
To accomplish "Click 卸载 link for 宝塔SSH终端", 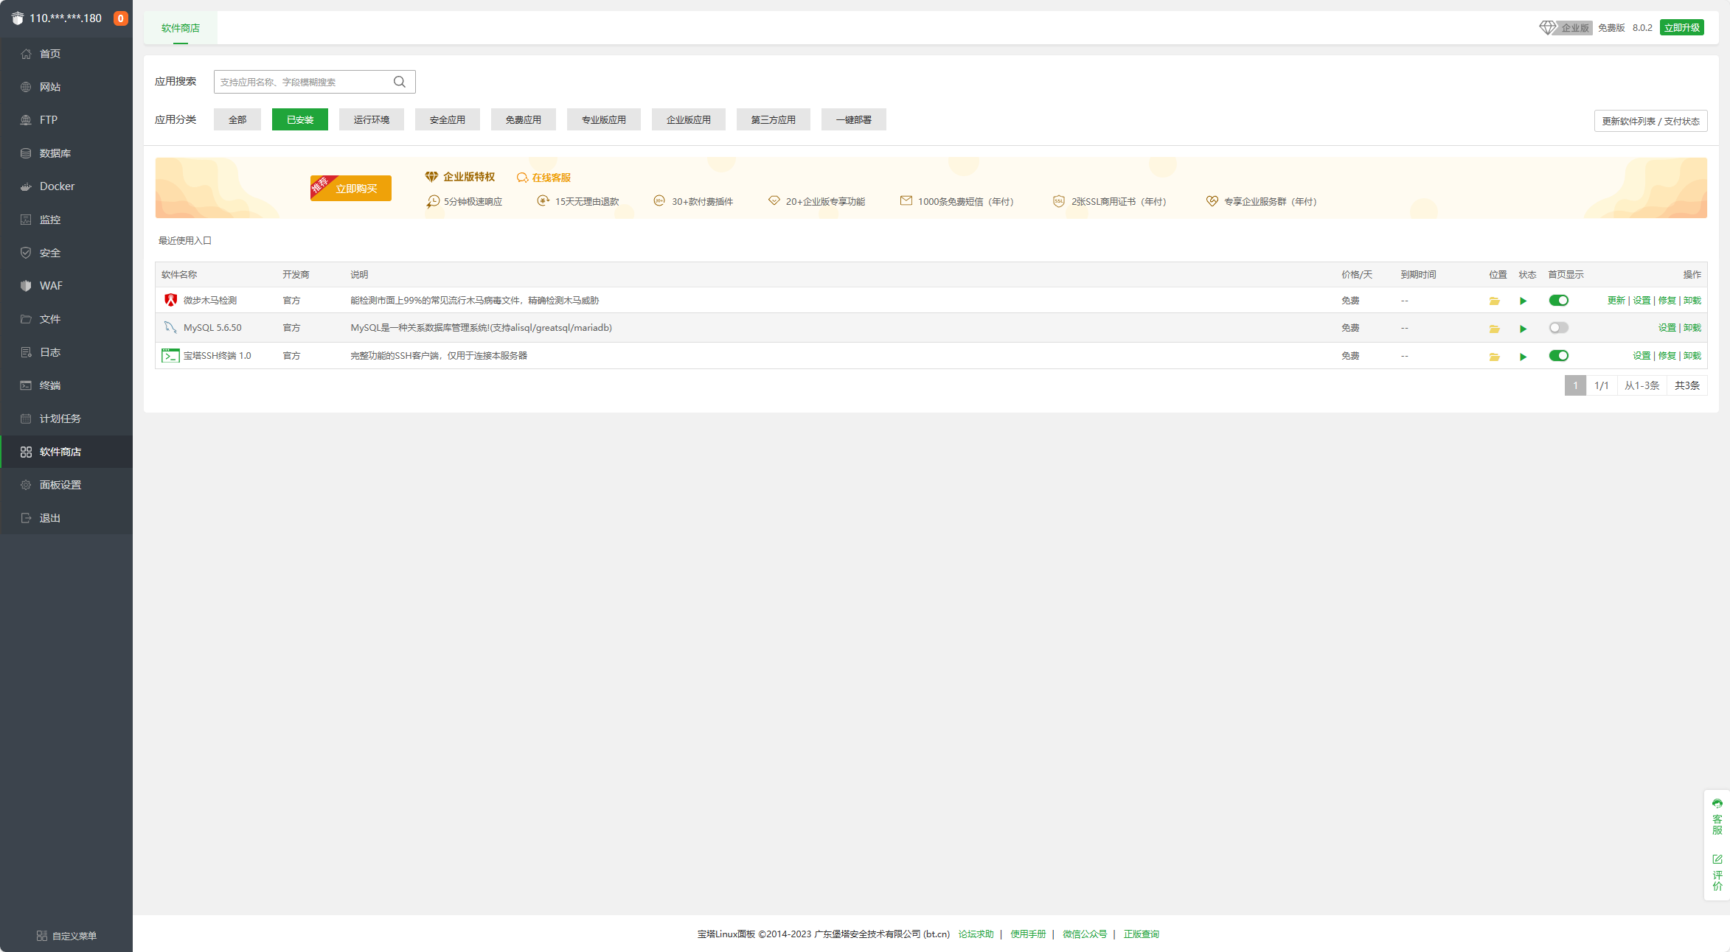I will (x=1692, y=356).
